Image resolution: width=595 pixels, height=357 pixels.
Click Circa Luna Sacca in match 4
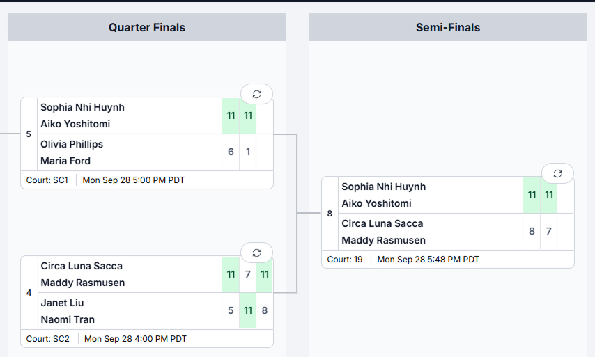point(82,266)
